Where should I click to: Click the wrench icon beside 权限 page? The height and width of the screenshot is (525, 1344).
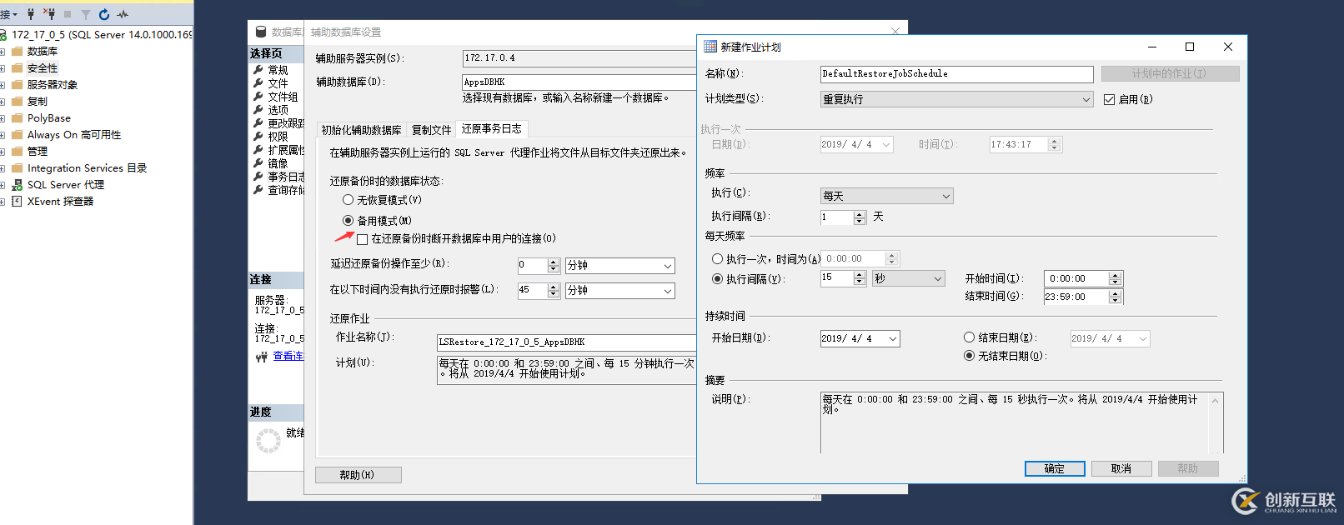[x=258, y=137]
